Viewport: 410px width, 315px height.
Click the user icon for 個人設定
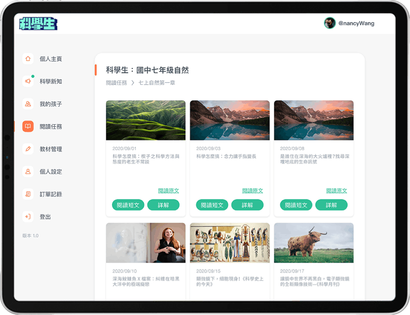pos(28,171)
